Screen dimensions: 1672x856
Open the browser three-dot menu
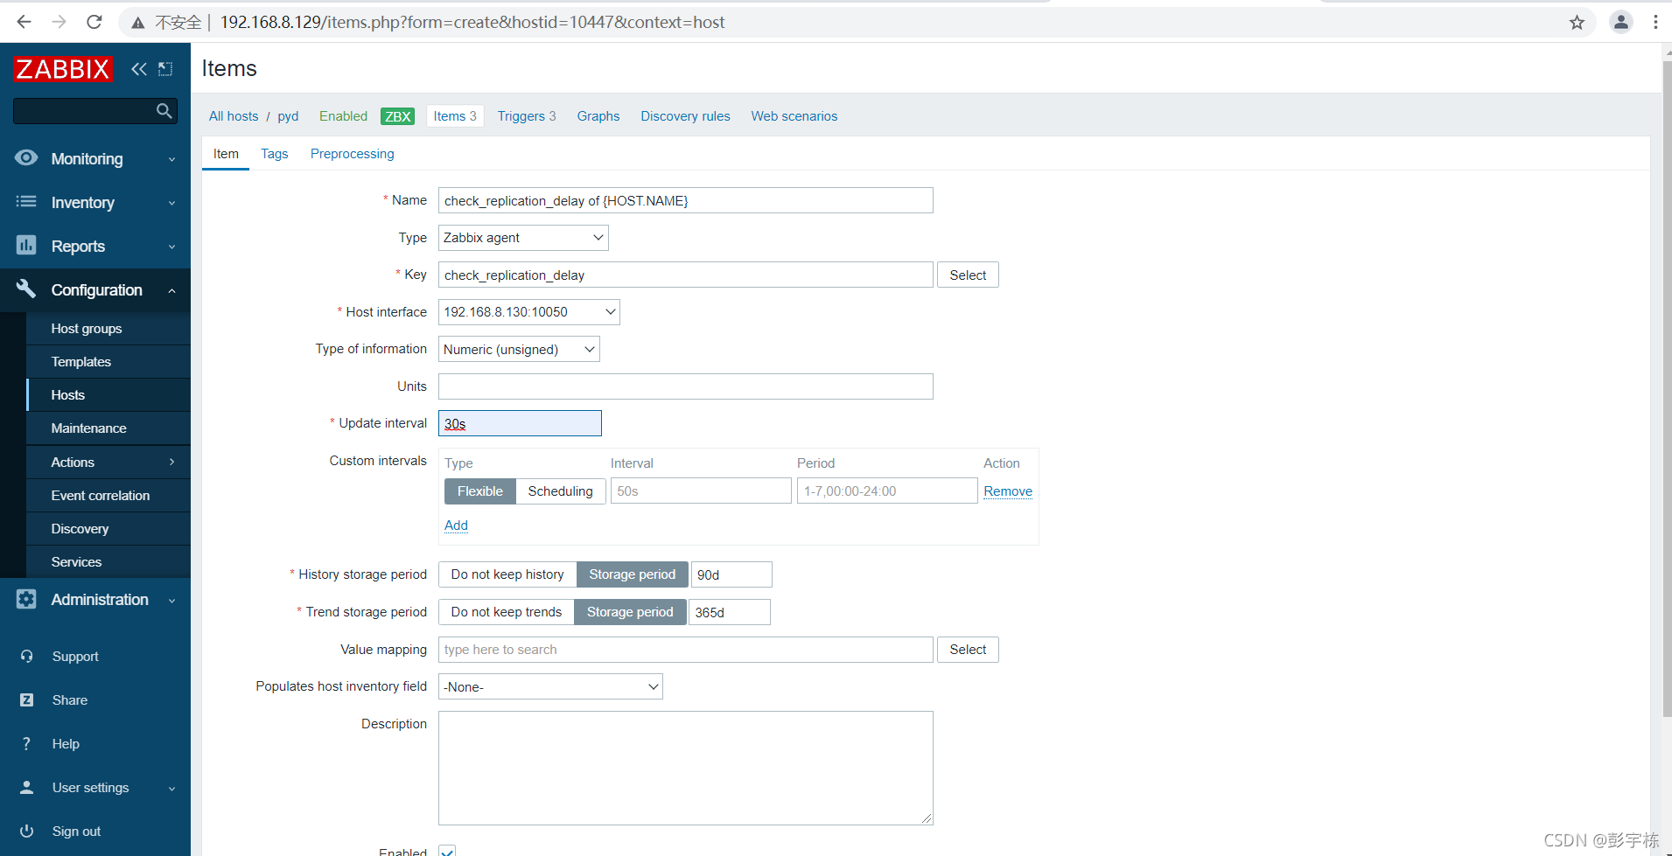point(1655,23)
